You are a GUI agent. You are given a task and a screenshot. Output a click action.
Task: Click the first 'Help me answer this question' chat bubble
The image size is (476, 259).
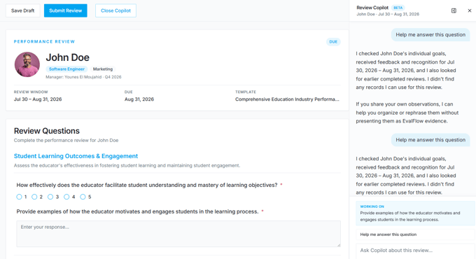(x=430, y=34)
